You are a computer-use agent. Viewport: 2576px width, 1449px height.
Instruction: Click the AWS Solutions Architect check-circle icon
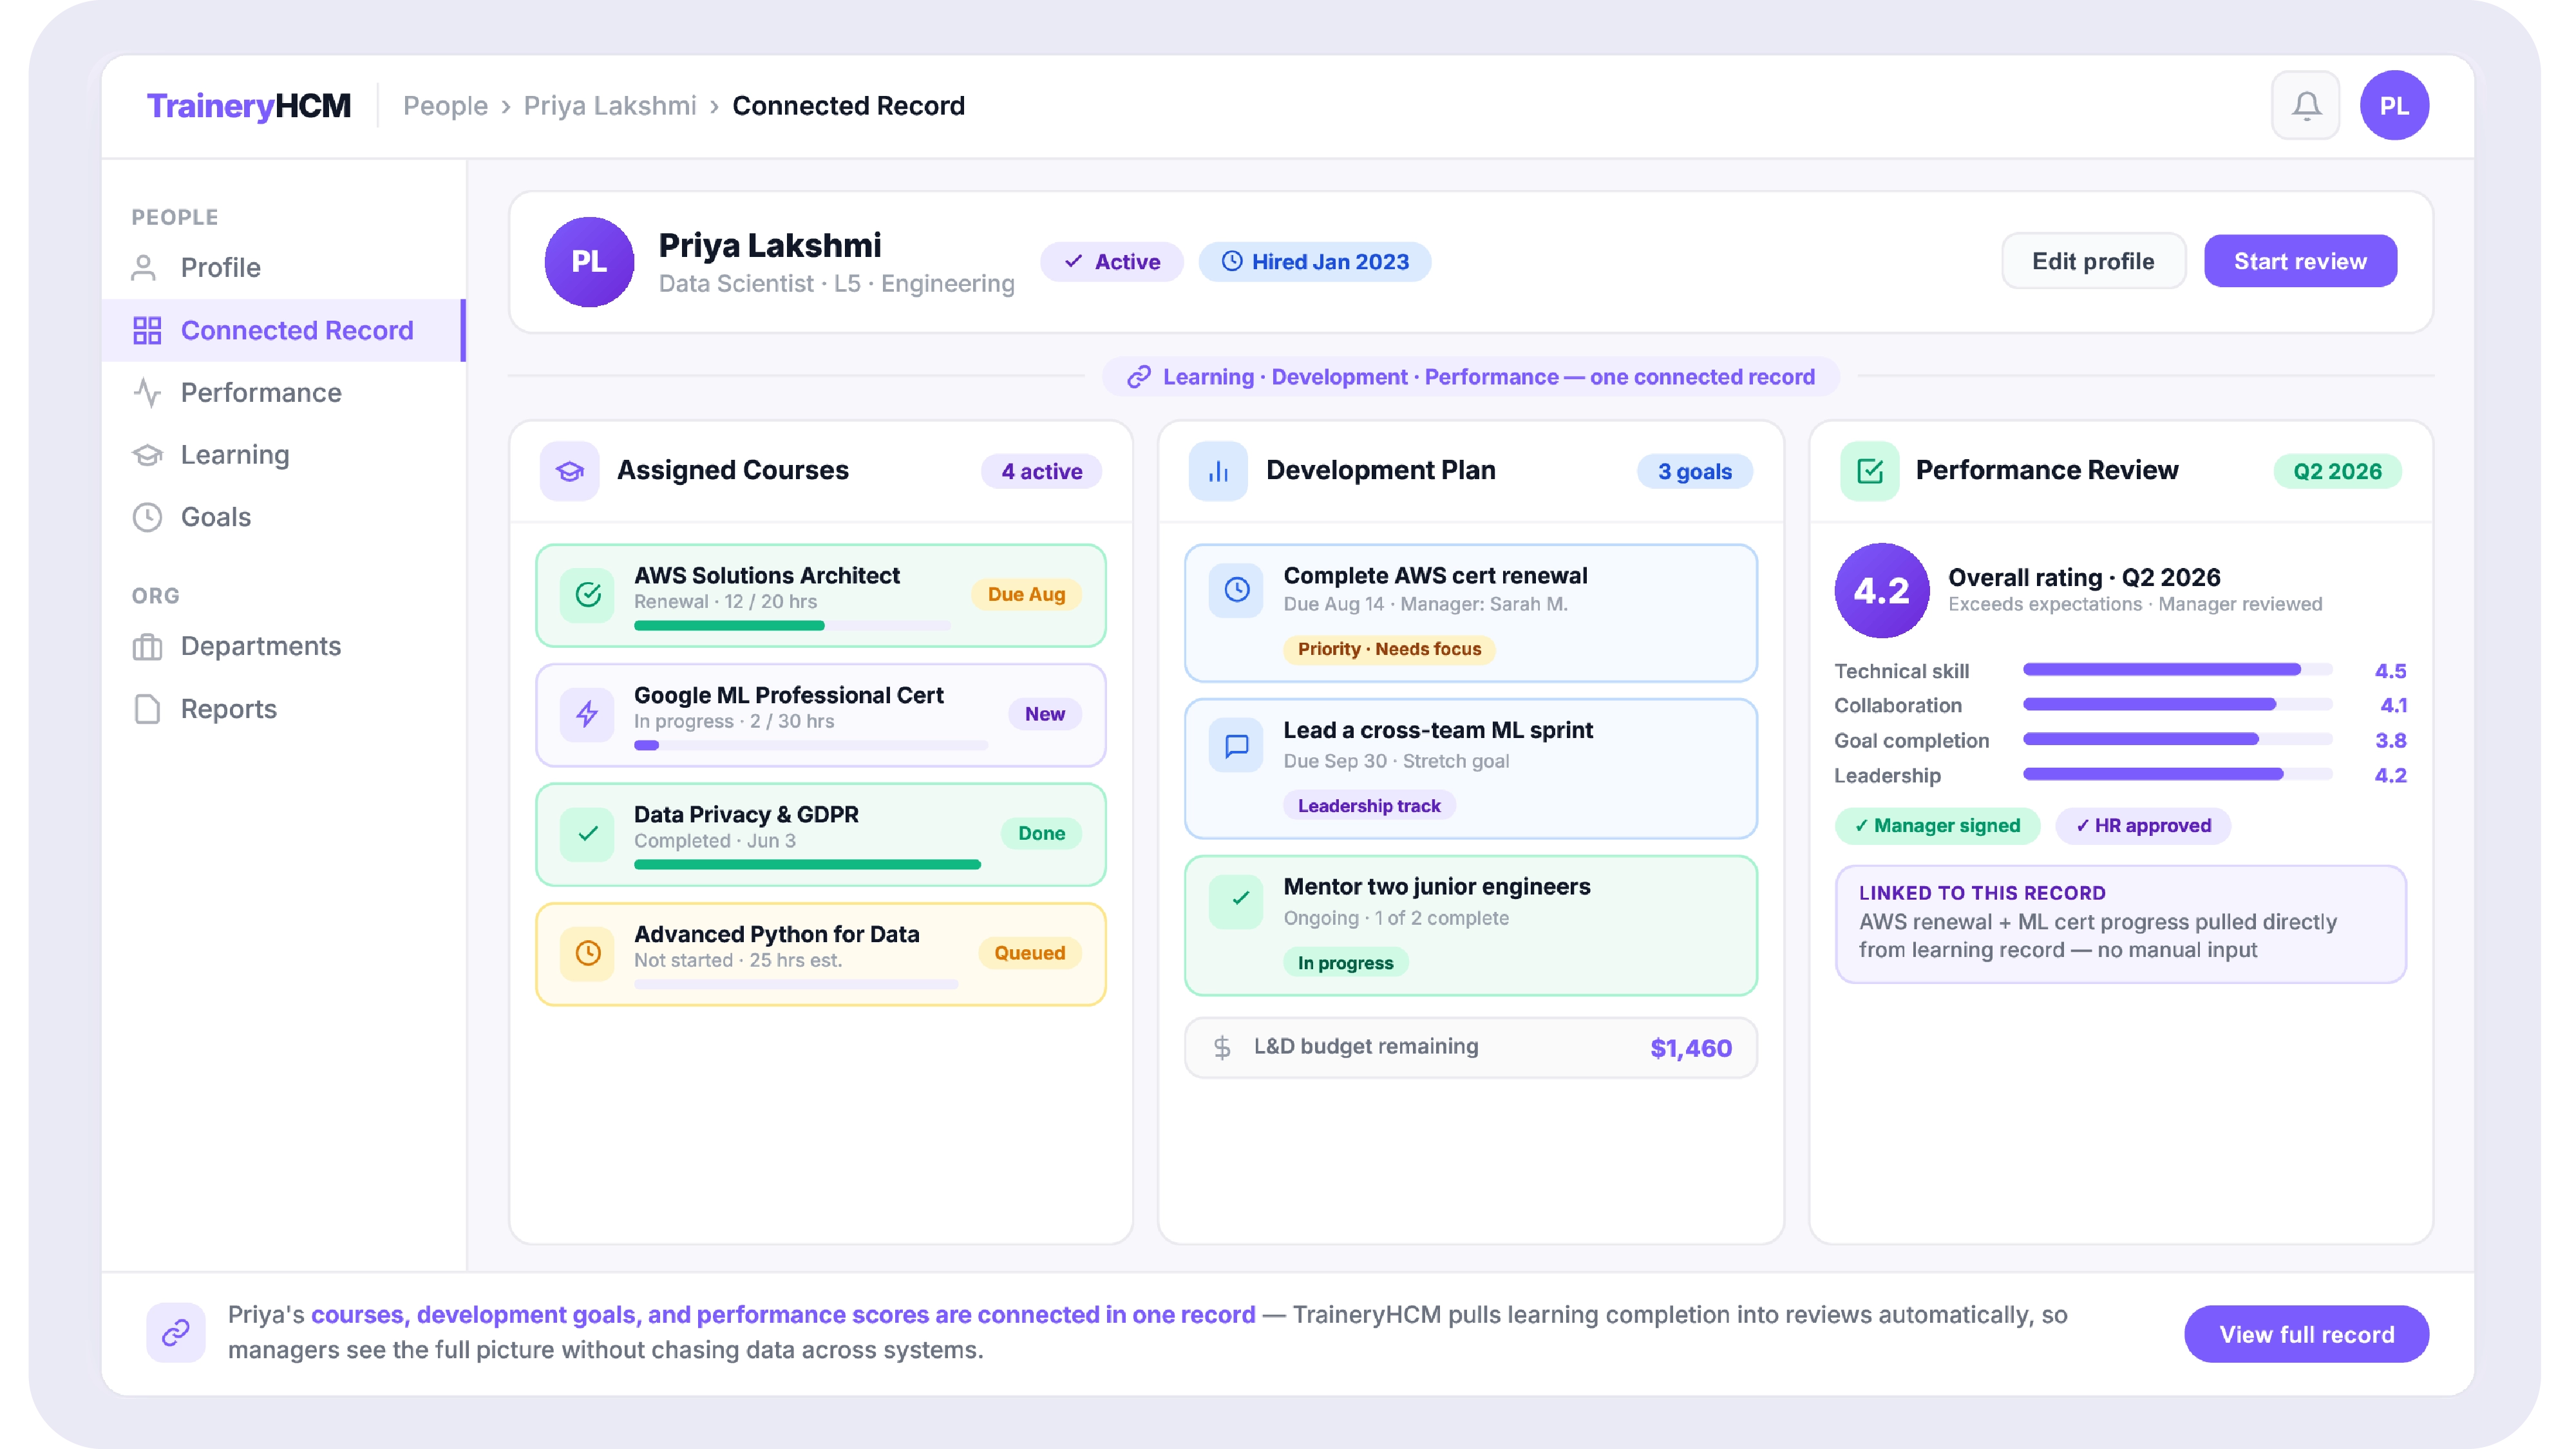coord(588,595)
